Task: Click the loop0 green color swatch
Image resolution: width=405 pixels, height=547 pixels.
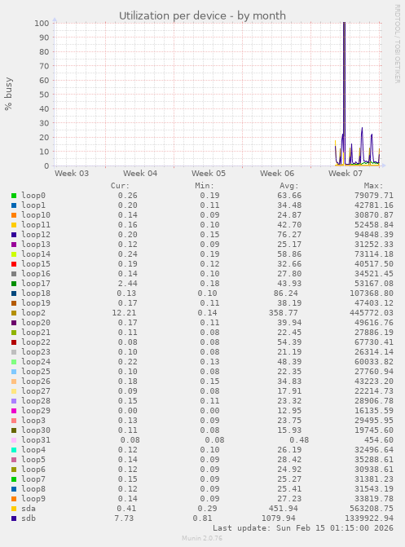Action: pyautogui.click(x=14, y=196)
